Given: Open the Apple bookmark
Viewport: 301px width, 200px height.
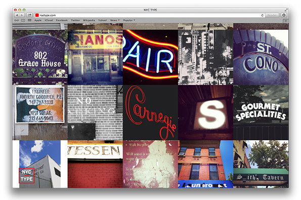Looking at the screenshot, I should click(x=38, y=20).
